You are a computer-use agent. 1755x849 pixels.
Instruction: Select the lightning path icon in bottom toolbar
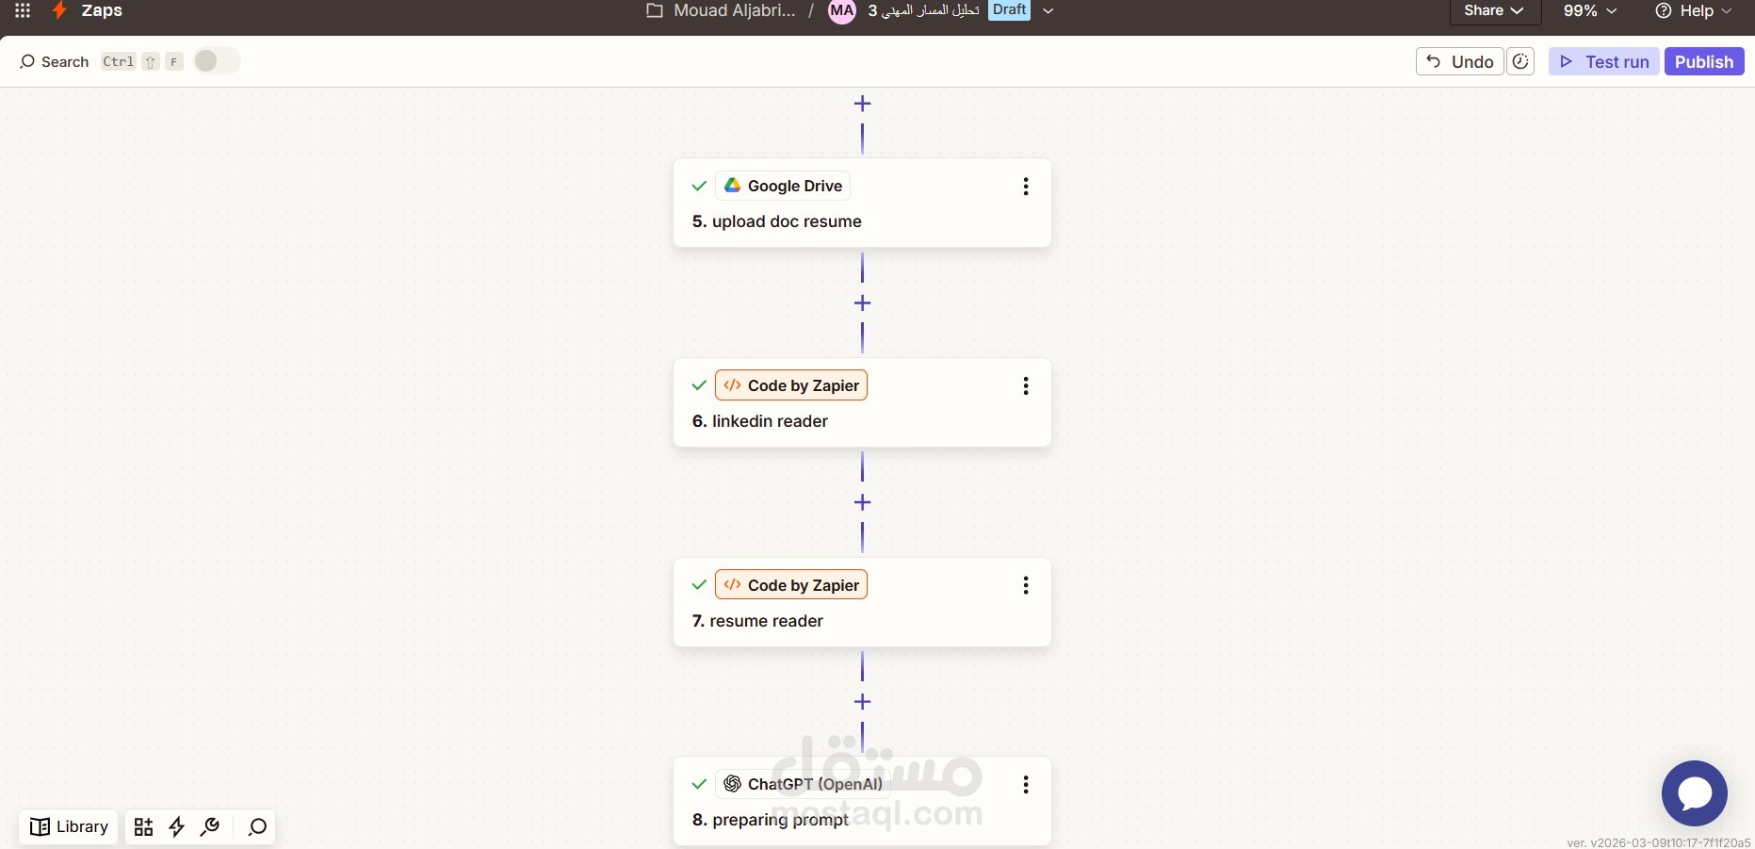click(x=177, y=827)
